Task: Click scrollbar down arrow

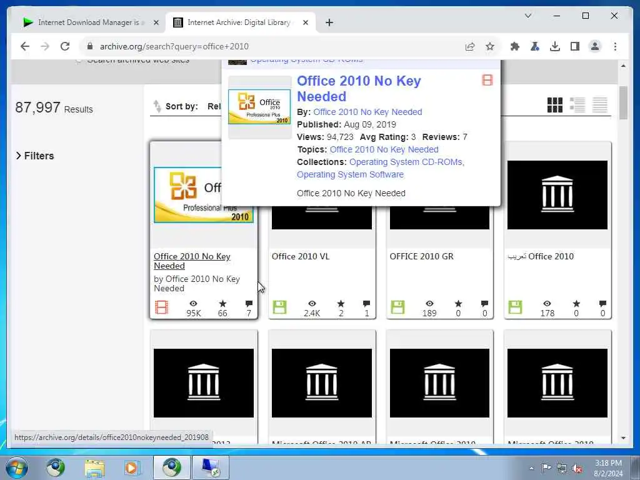Action: [x=623, y=438]
